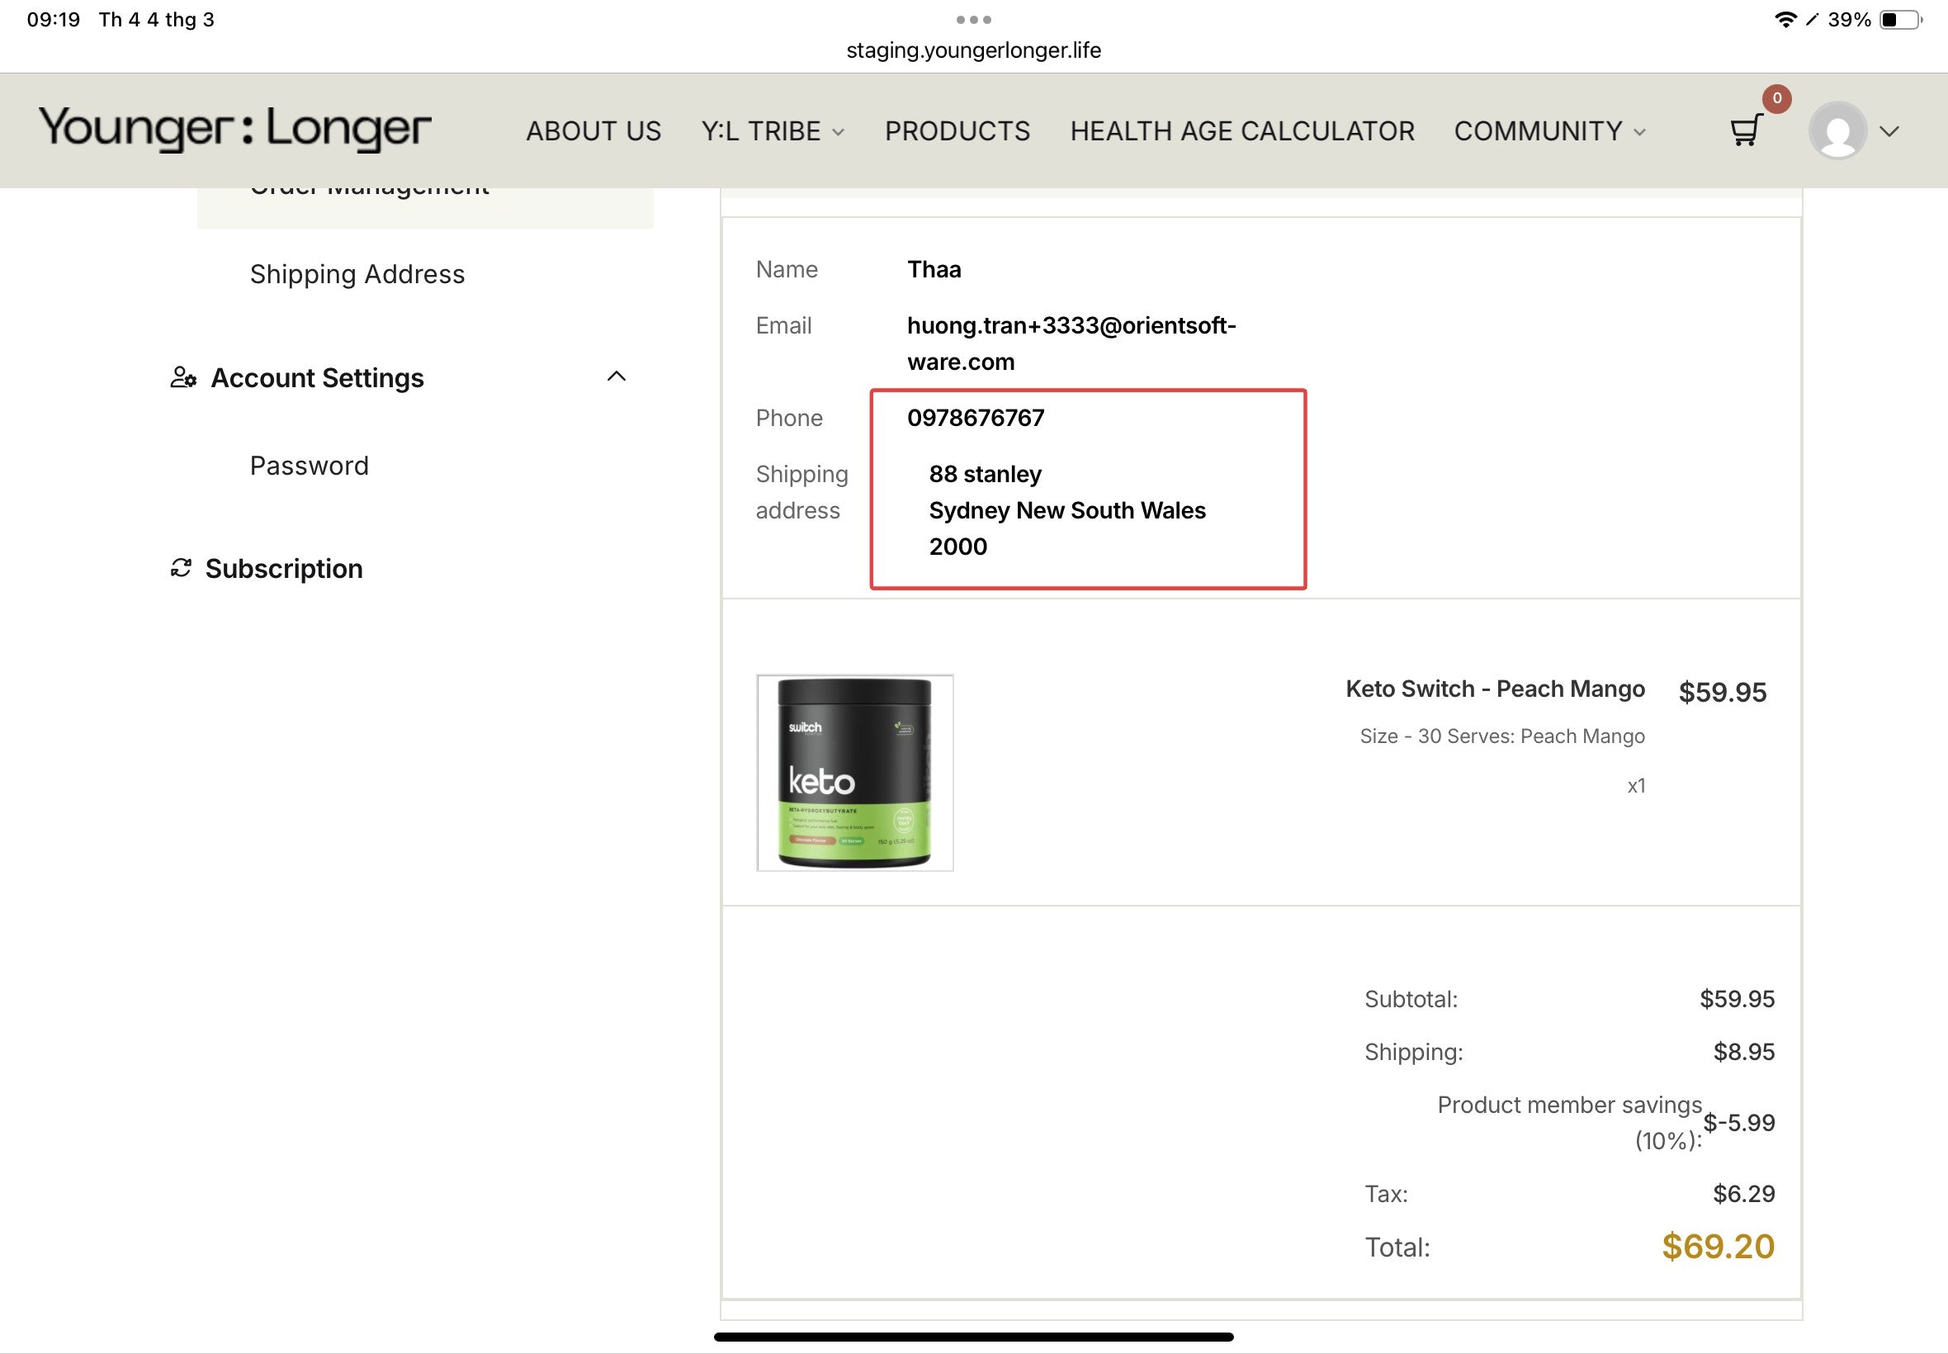Click the red cart count badge
Viewport: 1948px width, 1354px height.
tap(1776, 98)
